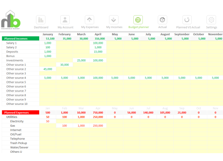The width and height of the screenshot is (223, 161).
Task: Select the Salary 1 January cell
Action: pyautogui.click(x=47, y=43)
